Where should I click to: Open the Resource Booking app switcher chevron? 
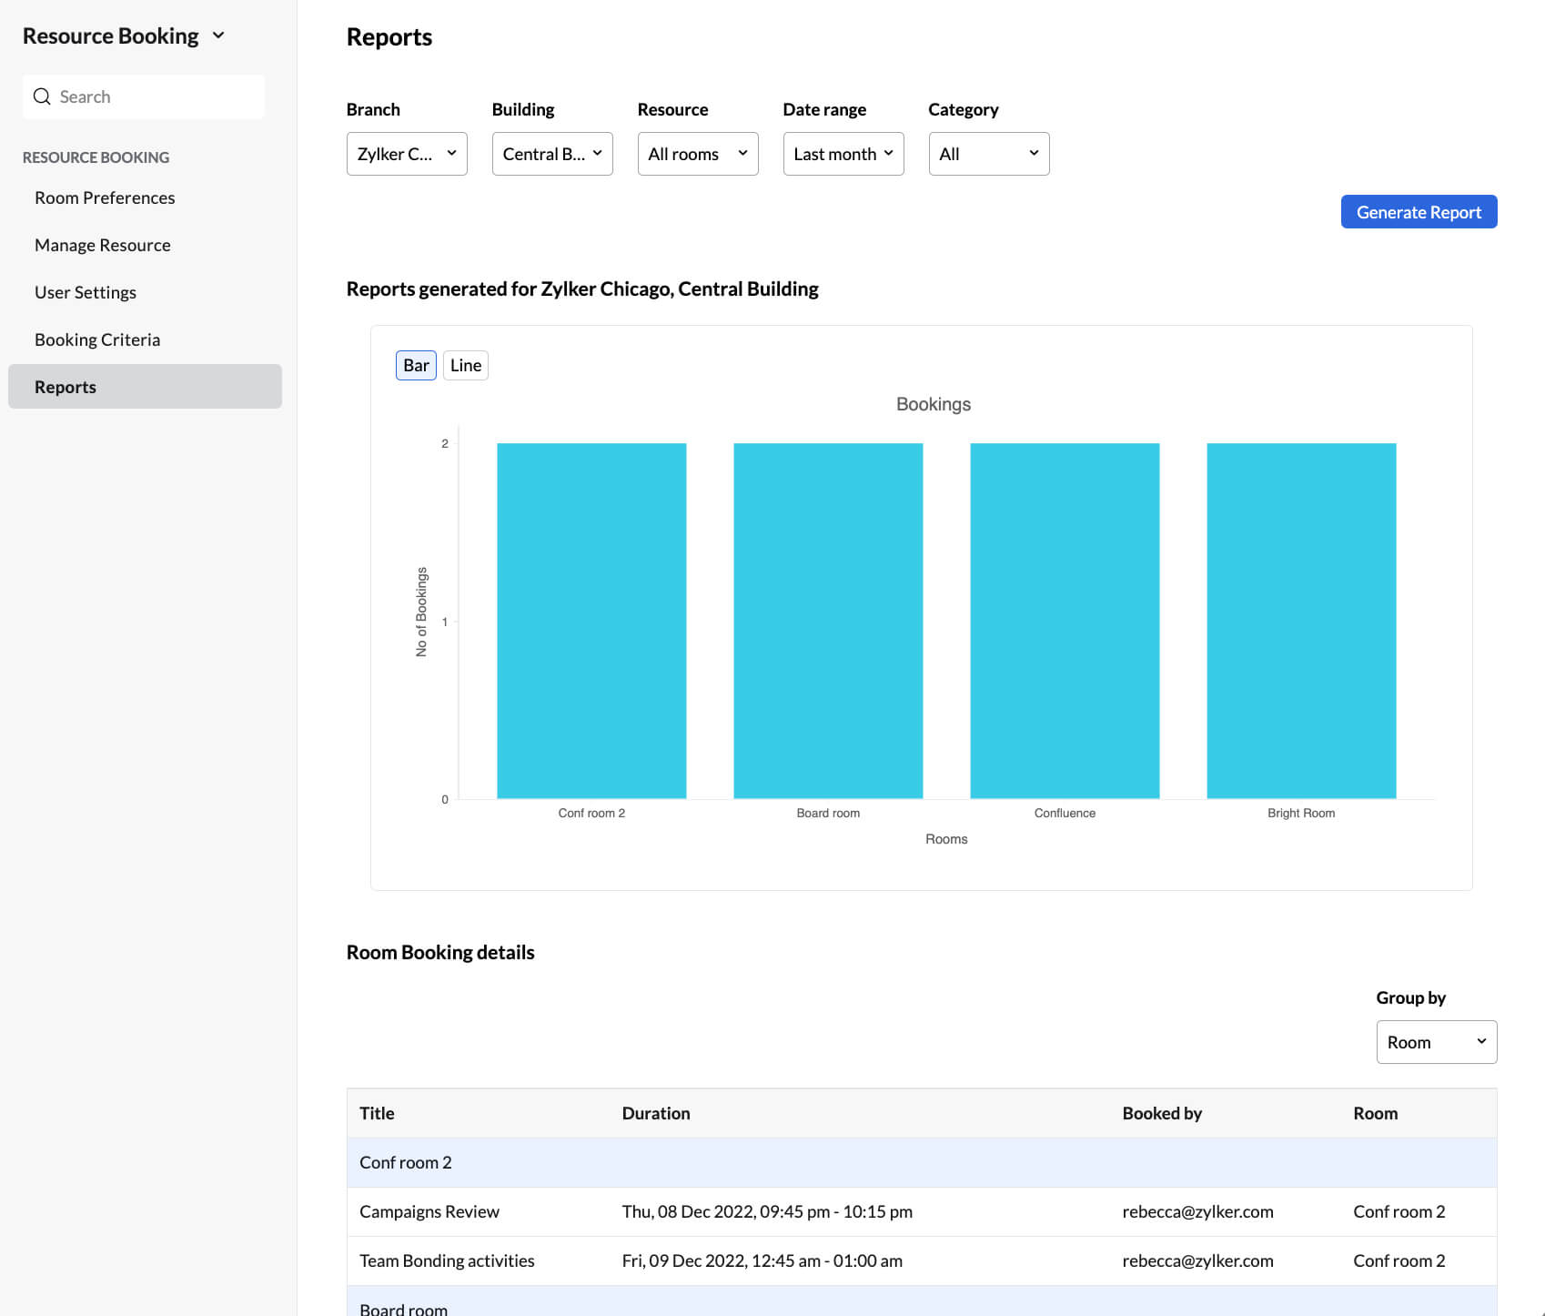(217, 35)
